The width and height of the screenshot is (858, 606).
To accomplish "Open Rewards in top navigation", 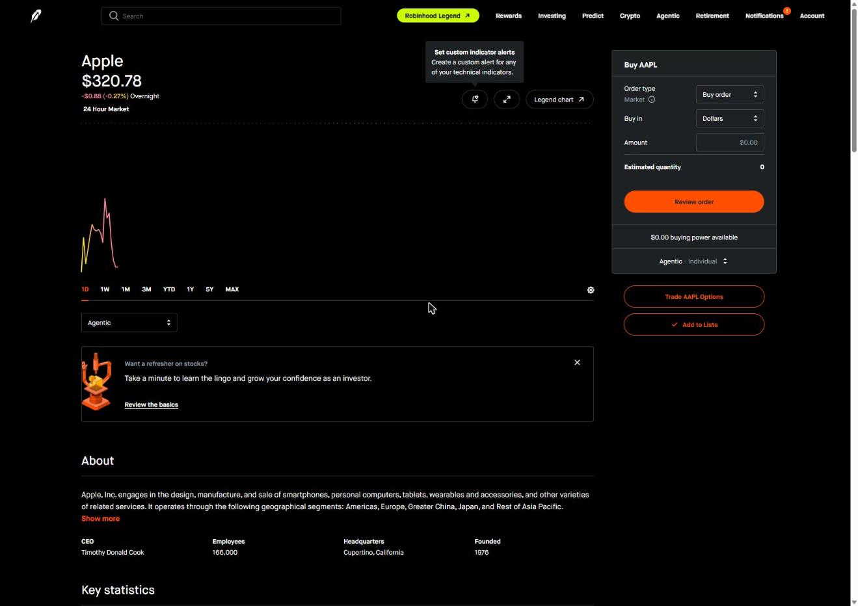I will coord(509,16).
